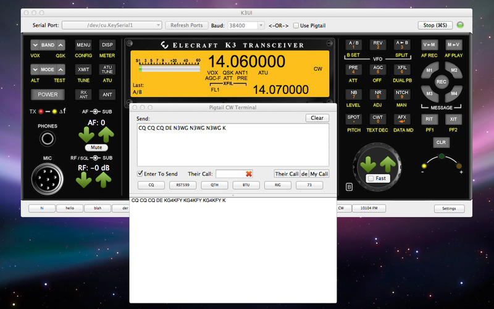Click the DISP key

click(x=107, y=45)
